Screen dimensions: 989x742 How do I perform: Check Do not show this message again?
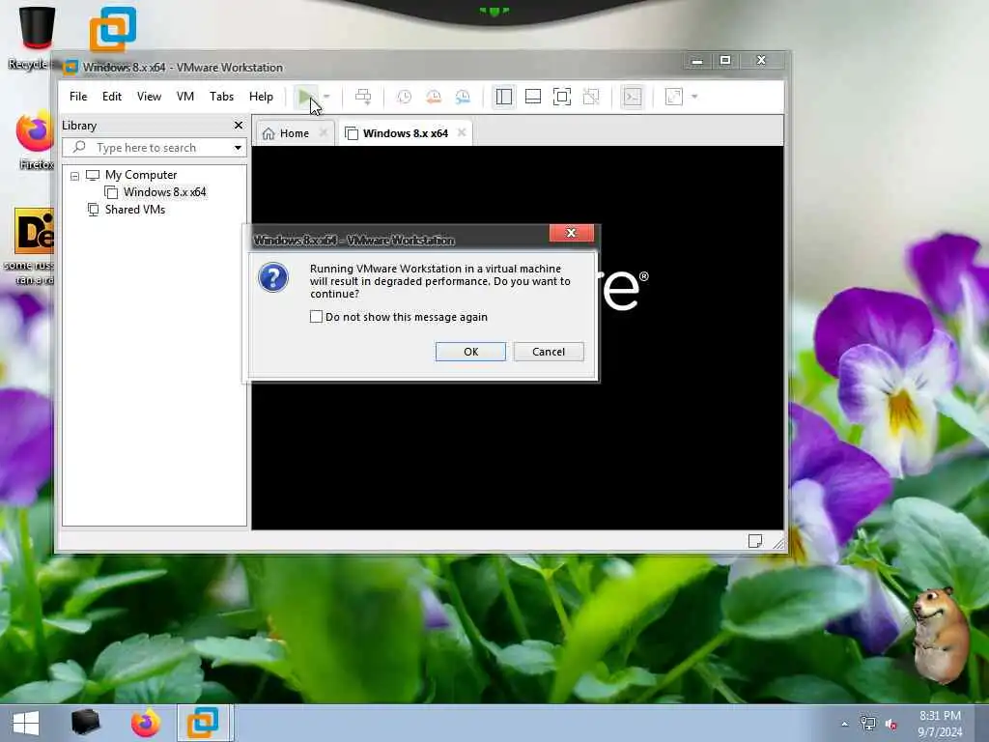(316, 317)
